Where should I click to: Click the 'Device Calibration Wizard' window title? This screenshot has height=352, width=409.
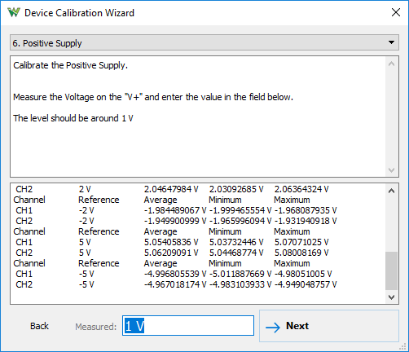[x=79, y=13]
